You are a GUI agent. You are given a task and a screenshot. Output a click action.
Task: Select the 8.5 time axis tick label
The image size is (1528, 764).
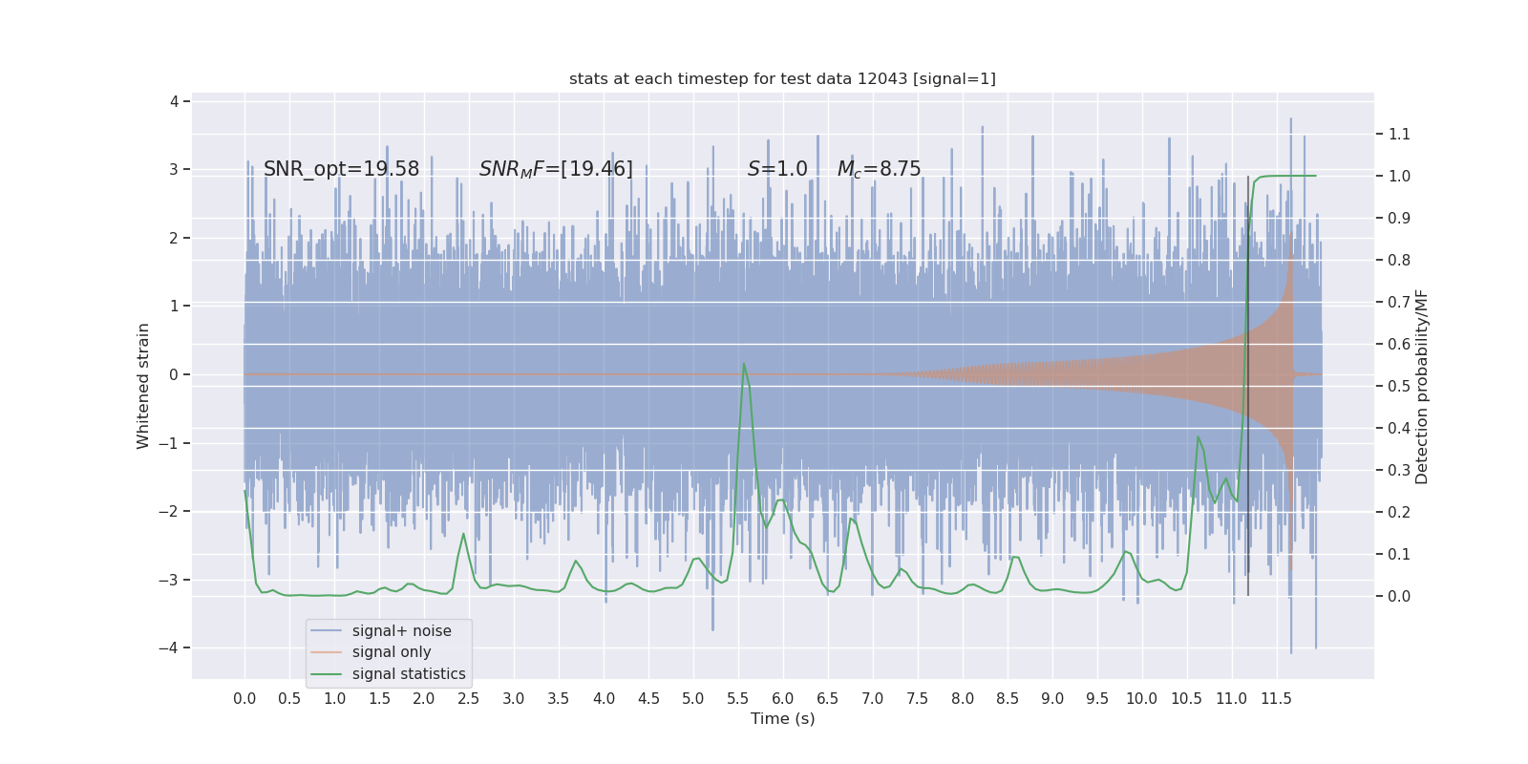click(1008, 698)
